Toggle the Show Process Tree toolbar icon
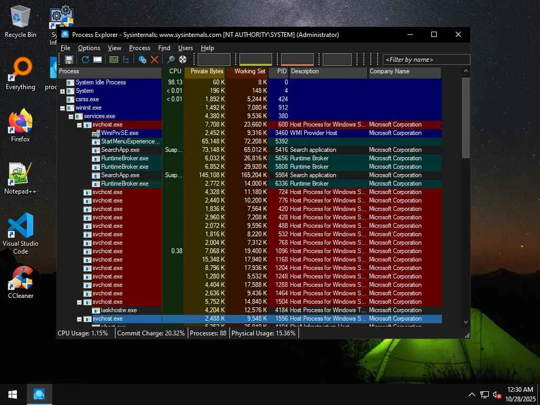Screen dimensions: 540x405 [x=126, y=60]
